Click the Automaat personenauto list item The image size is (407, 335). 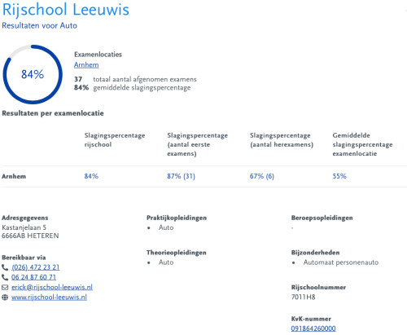pyautogui.click(x=341, y=262)
